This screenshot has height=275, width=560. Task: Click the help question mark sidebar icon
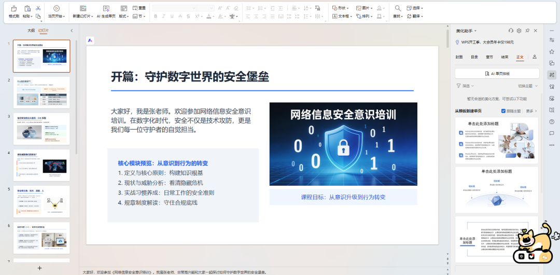coord(552,121)
